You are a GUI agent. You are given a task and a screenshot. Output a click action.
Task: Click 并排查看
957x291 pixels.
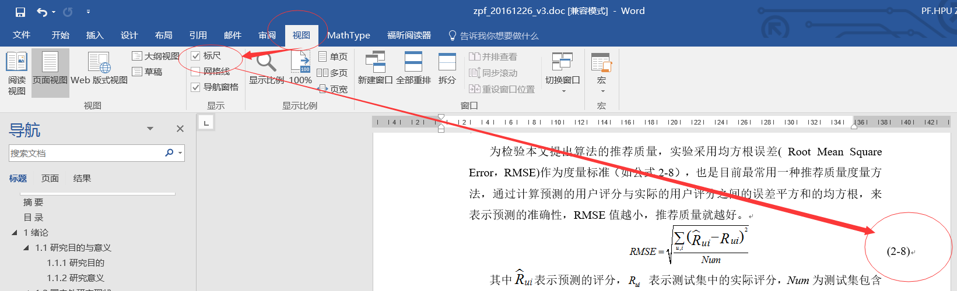(x=493, y=57)
